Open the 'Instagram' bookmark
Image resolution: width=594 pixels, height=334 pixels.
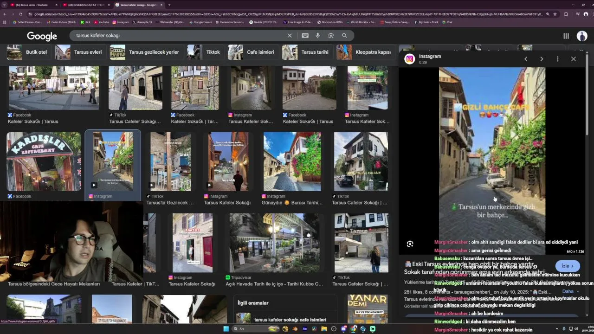click(121, 22)
